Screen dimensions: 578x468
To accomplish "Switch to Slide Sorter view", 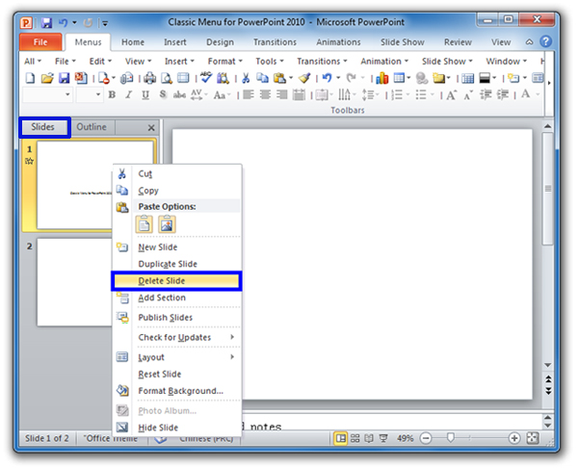I will click(355, 438).
